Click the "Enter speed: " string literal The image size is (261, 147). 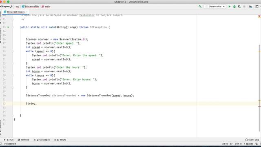point(67,43)
